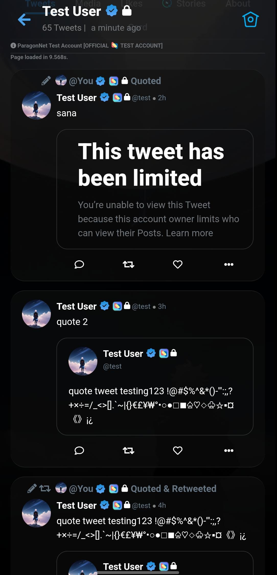Screen dimensions: 277x575
Task: Click the pencil icon beside "@You Quoted"
Action: (46, 81)
